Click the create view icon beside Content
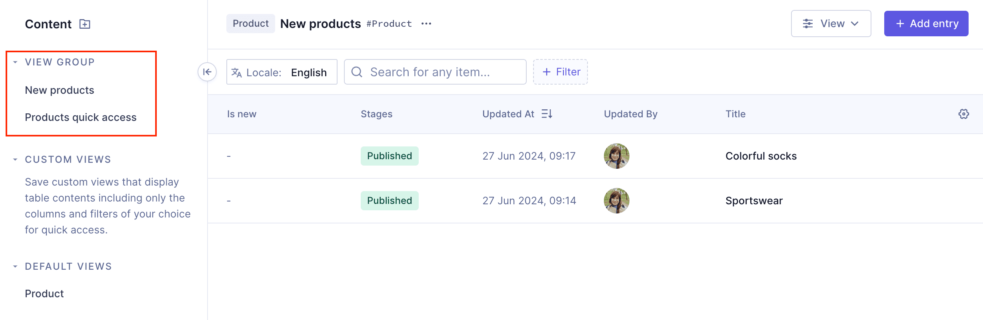Image resolution: width=983 pixels, height=320 pixels. [x=84, y=24]
